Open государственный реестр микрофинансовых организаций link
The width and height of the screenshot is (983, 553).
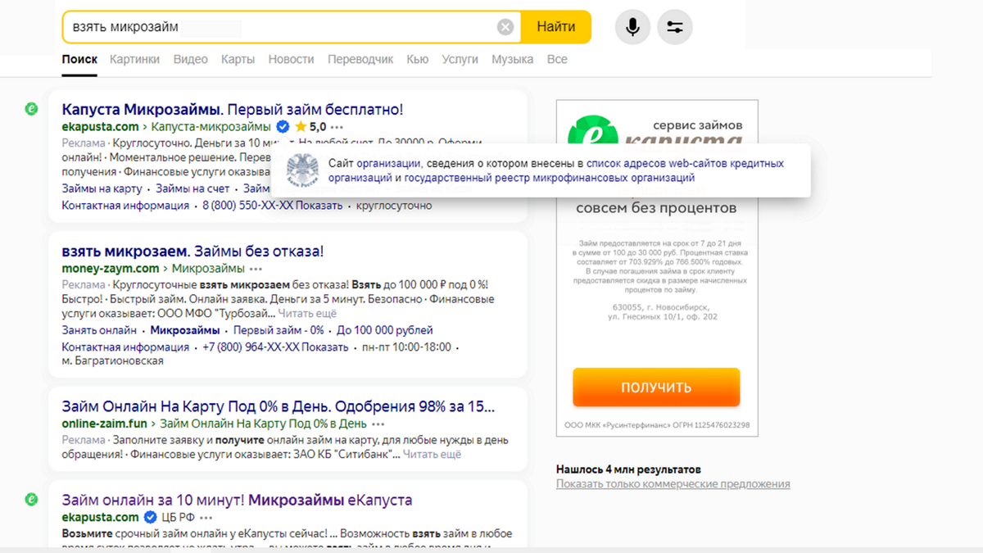click(x=550, y=178)
